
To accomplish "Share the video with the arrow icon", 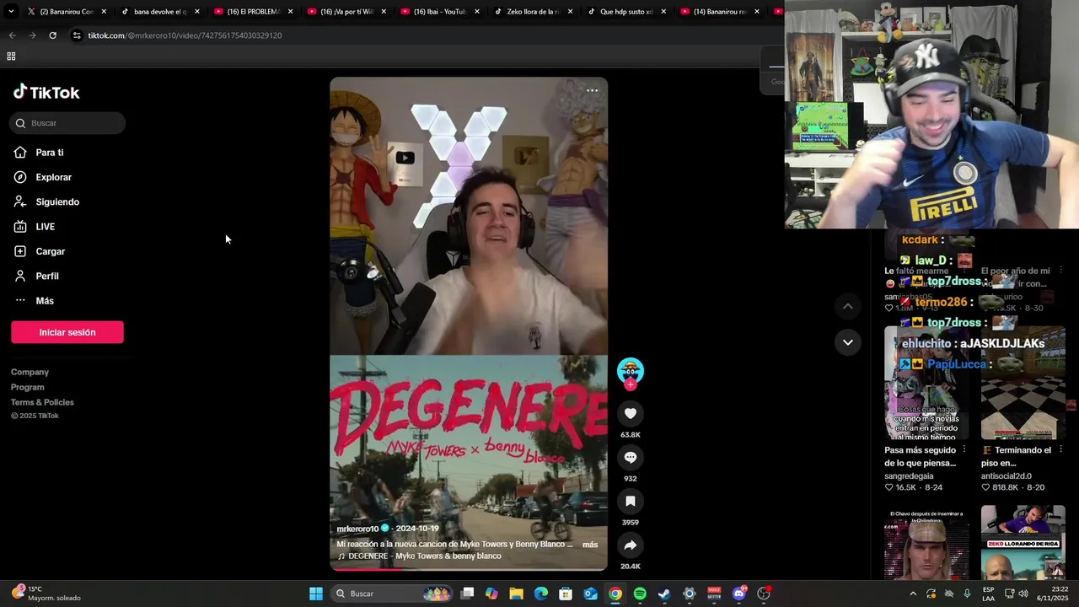I will pyautogui.click(x=630, y=545).
